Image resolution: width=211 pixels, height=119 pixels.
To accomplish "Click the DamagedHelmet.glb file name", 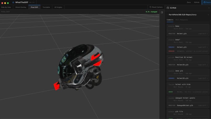I will [185, 105].
